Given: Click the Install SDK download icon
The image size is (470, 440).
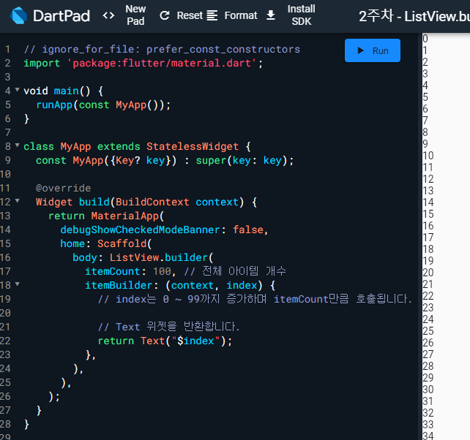Looking at the screenshot, I should point(271,15).
